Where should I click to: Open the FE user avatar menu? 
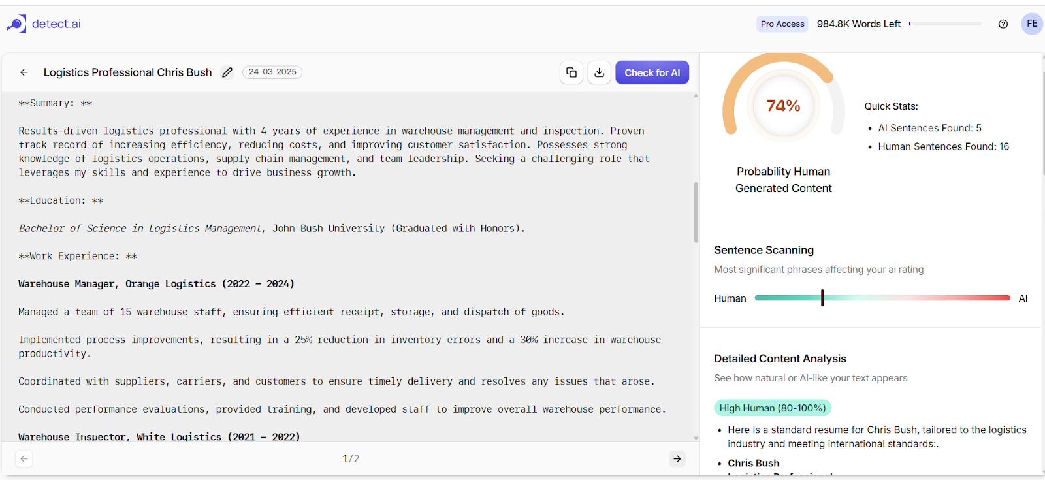coord(1032,24)
